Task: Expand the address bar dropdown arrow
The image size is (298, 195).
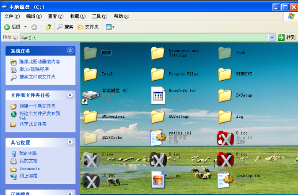Action: click(272, 37)
